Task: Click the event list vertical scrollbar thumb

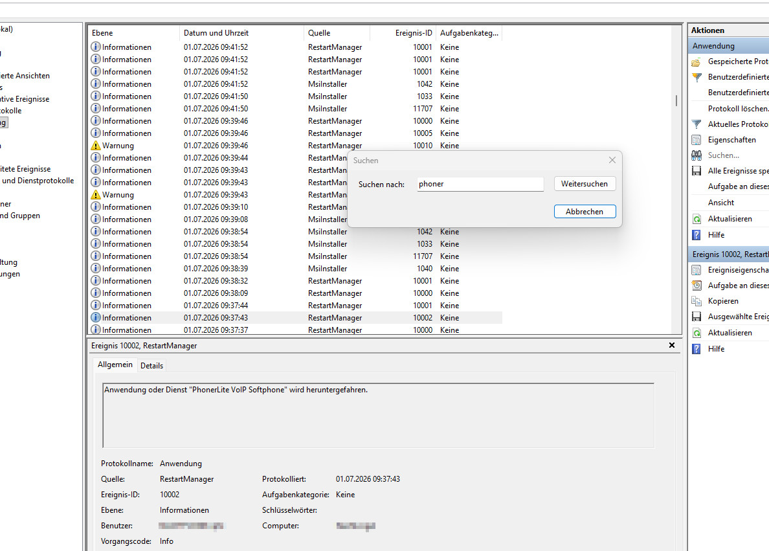Action: [676, 100]
